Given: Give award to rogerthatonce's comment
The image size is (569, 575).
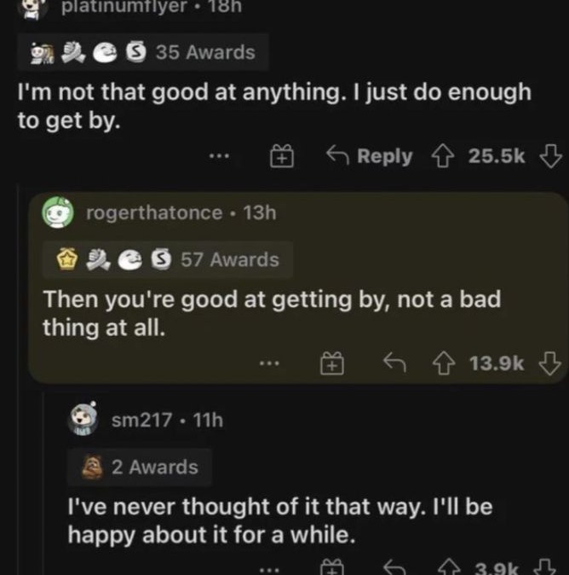Looking at the screenshot, I should pos(331,364).
